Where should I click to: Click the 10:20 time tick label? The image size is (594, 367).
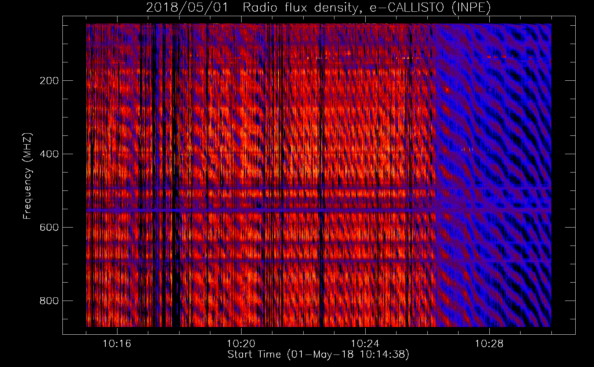click(x=241, y=344)
